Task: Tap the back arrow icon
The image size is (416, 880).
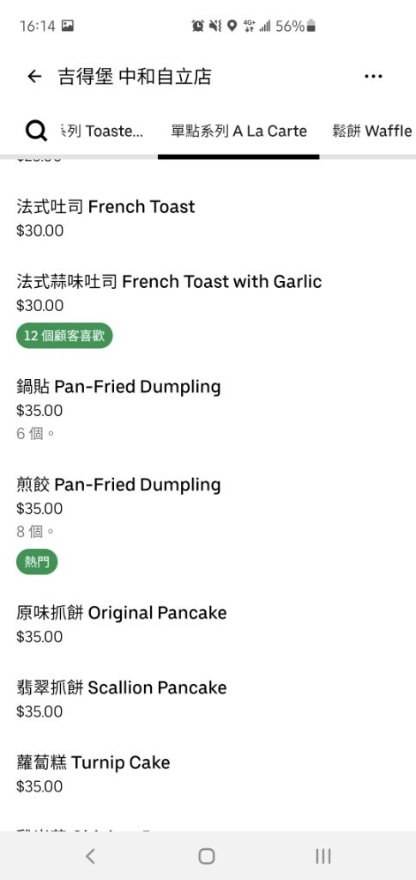Action: (34, 76)
